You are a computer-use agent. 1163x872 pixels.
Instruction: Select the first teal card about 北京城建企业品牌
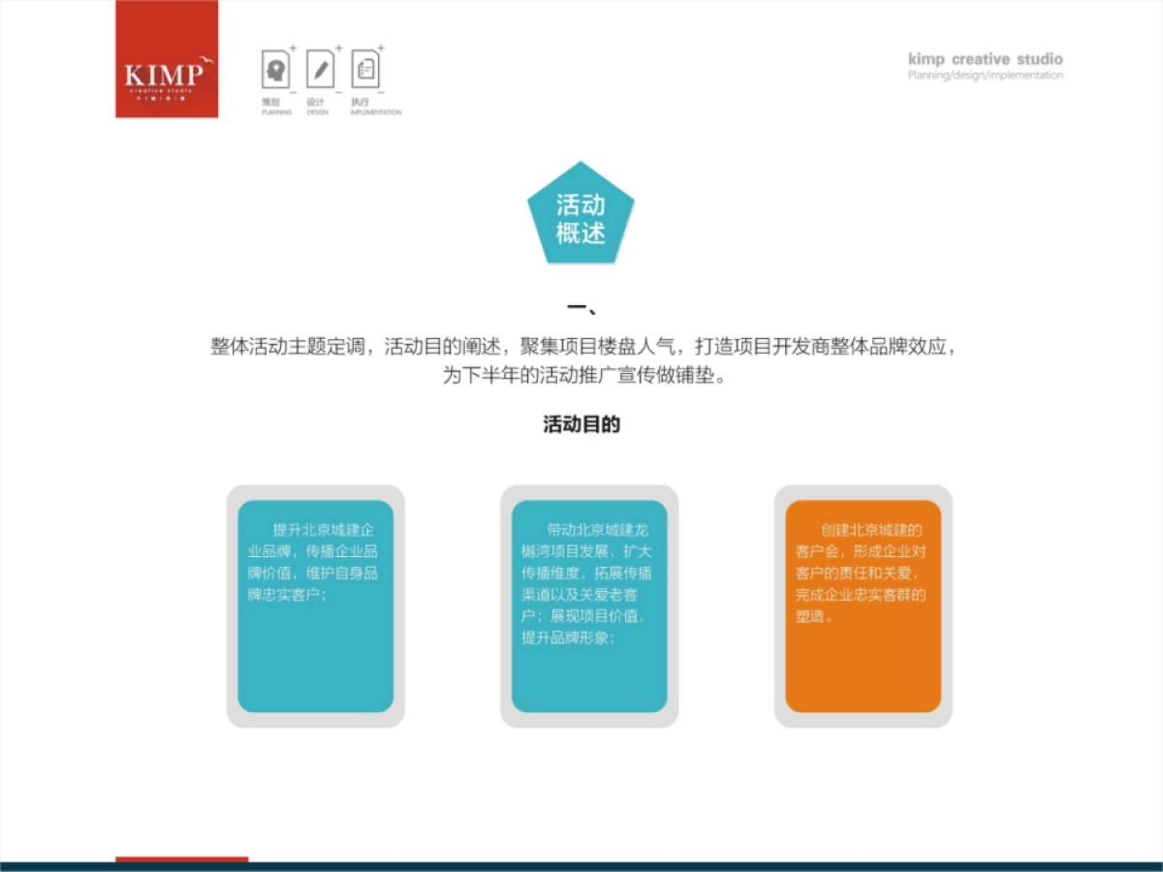click(x=316, y=603)
